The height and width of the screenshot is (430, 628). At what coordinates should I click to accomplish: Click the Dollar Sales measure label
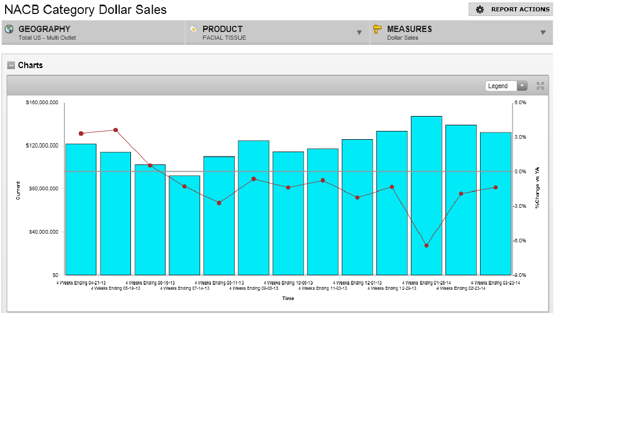(403, 38)
